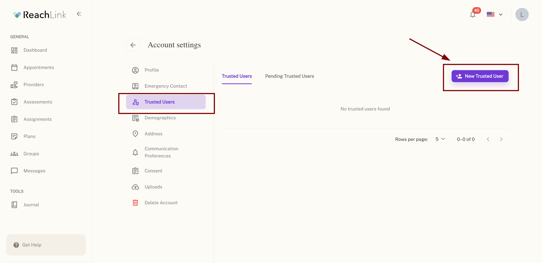This screenshot has height=263, width=542.
Task: Open the notifications bell icon
Action: 473,15
